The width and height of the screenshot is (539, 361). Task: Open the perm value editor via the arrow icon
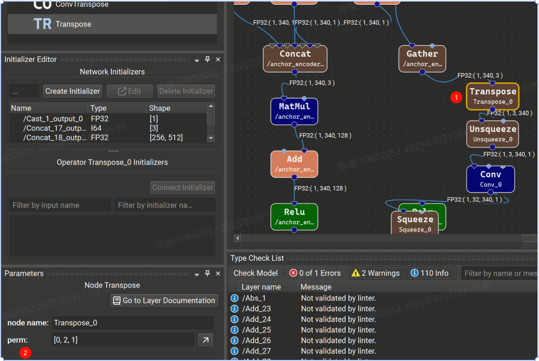(205, 339)
